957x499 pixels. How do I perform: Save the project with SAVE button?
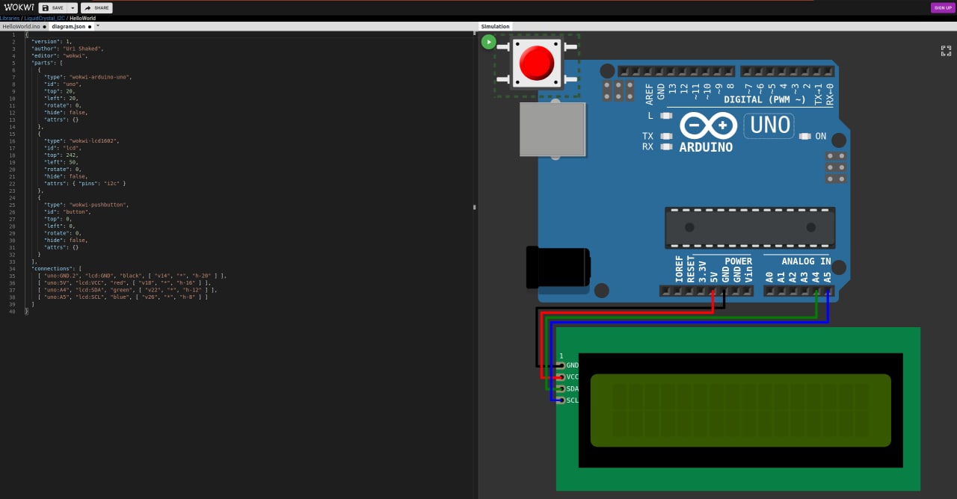pos(53,7)
